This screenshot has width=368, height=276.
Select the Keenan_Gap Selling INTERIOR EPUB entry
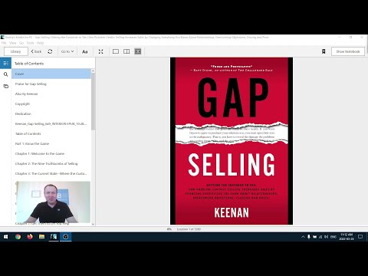point(51,123)
